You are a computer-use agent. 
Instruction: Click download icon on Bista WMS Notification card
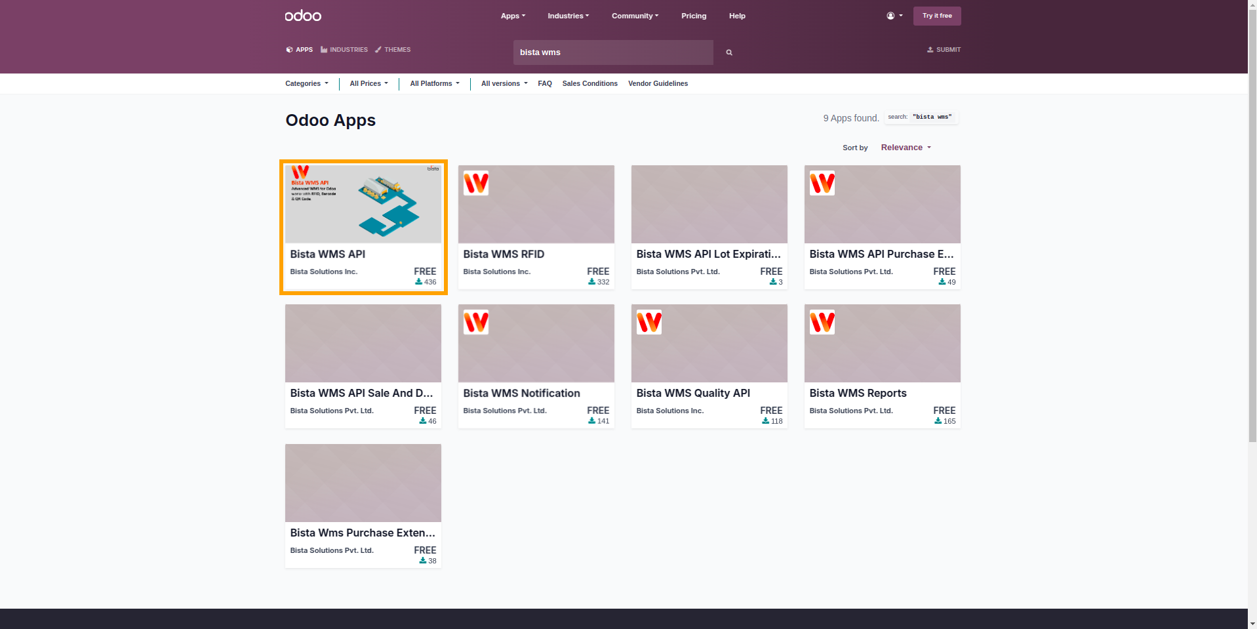[x=591, y=421]
